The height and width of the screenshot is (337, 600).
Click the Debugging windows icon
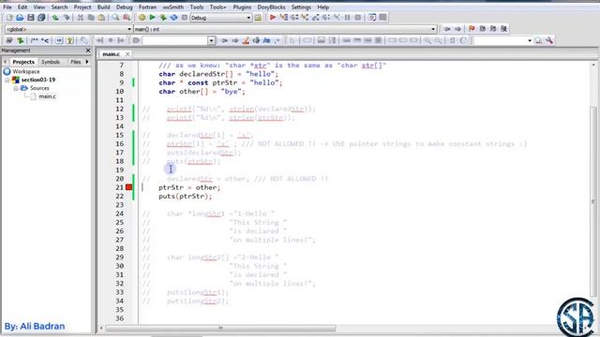tap(372, 18)
